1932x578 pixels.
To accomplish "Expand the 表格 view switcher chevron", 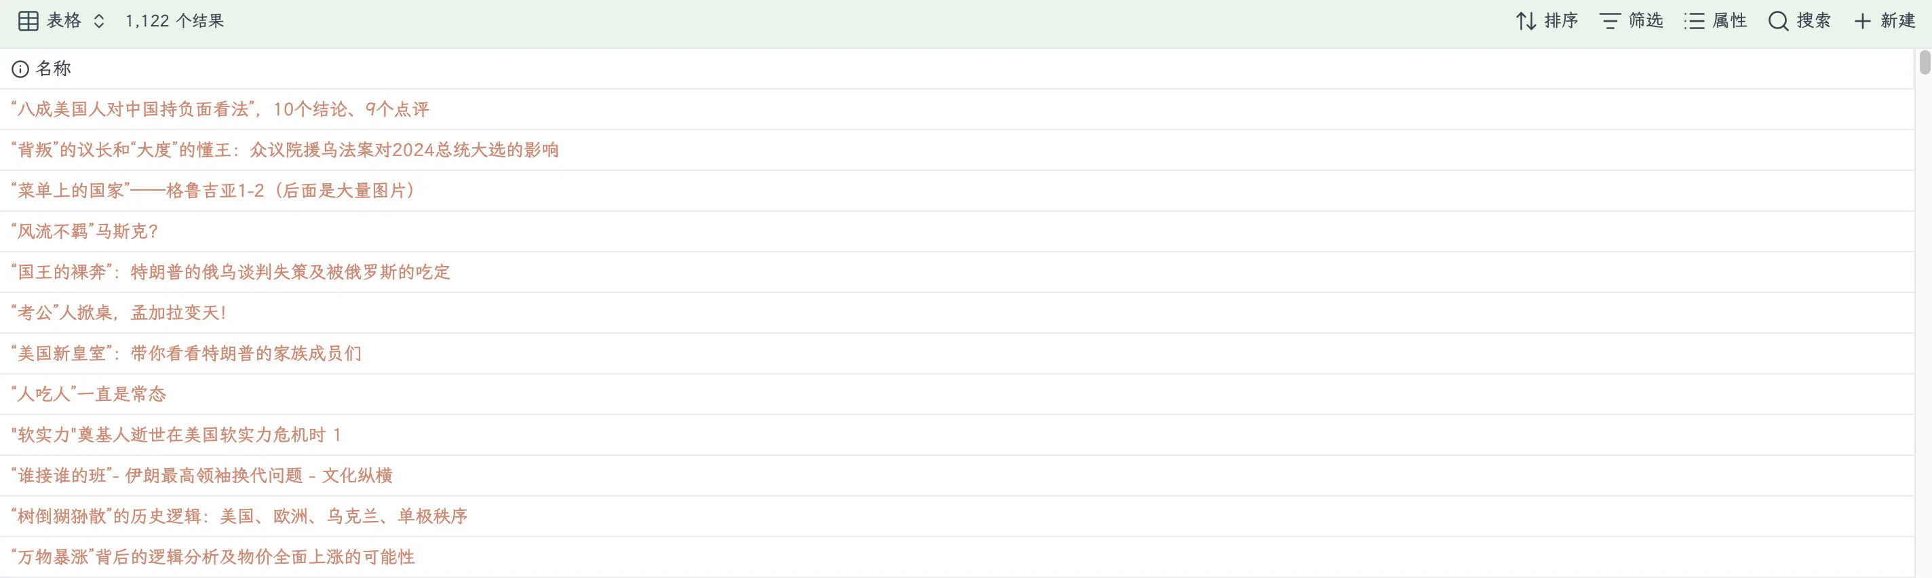I will pos(99,21).
